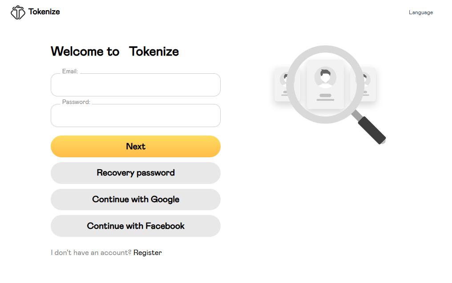The height and width of the screenshot is (283, 452).
Task: Open Recovery password
Action: pyautogui.click(x=135, y=173)
